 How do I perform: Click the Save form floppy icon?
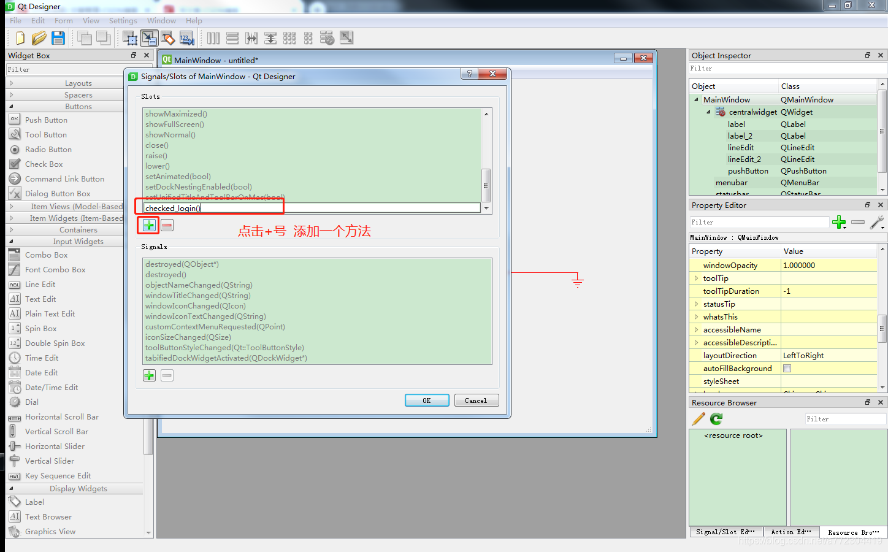tap(58, 38)
